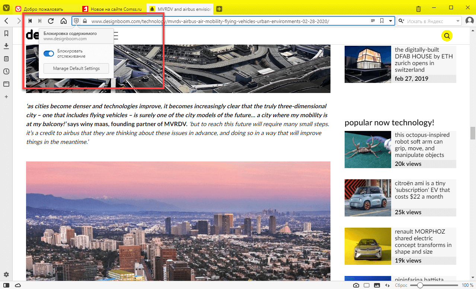Expand the address bar history dropdown
Viewport: 476px width, 289px height.
[390, 21]
